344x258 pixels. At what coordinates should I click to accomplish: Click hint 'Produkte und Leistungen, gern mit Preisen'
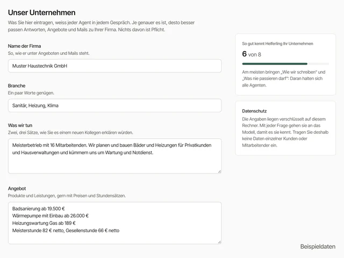point(67,196)
